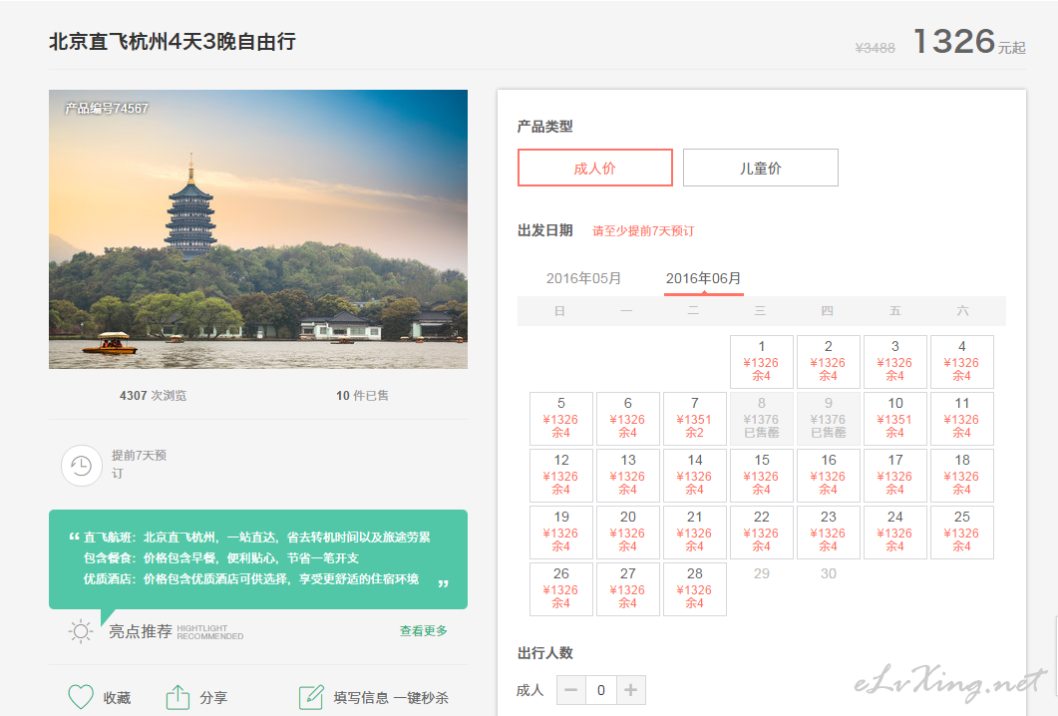Click the product title 北京直飞杭州4天3晚自由行

[173, 41]
